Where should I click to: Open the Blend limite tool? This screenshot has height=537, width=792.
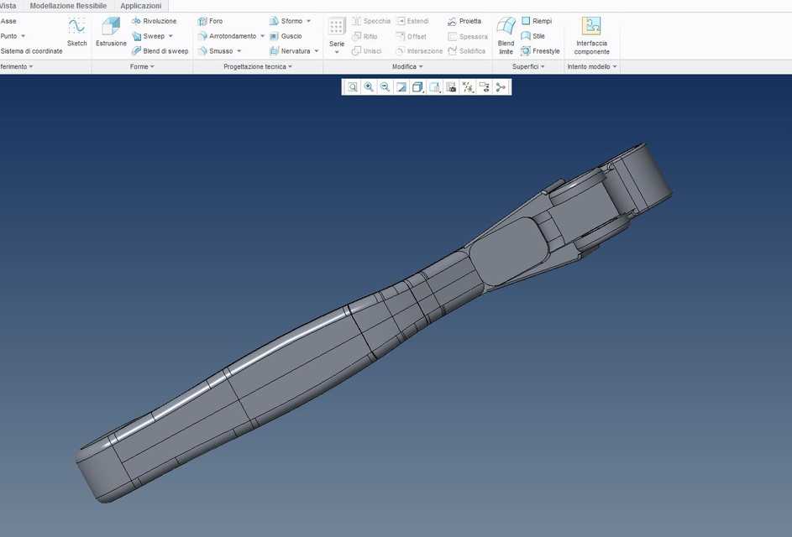[x=506, y=34]
